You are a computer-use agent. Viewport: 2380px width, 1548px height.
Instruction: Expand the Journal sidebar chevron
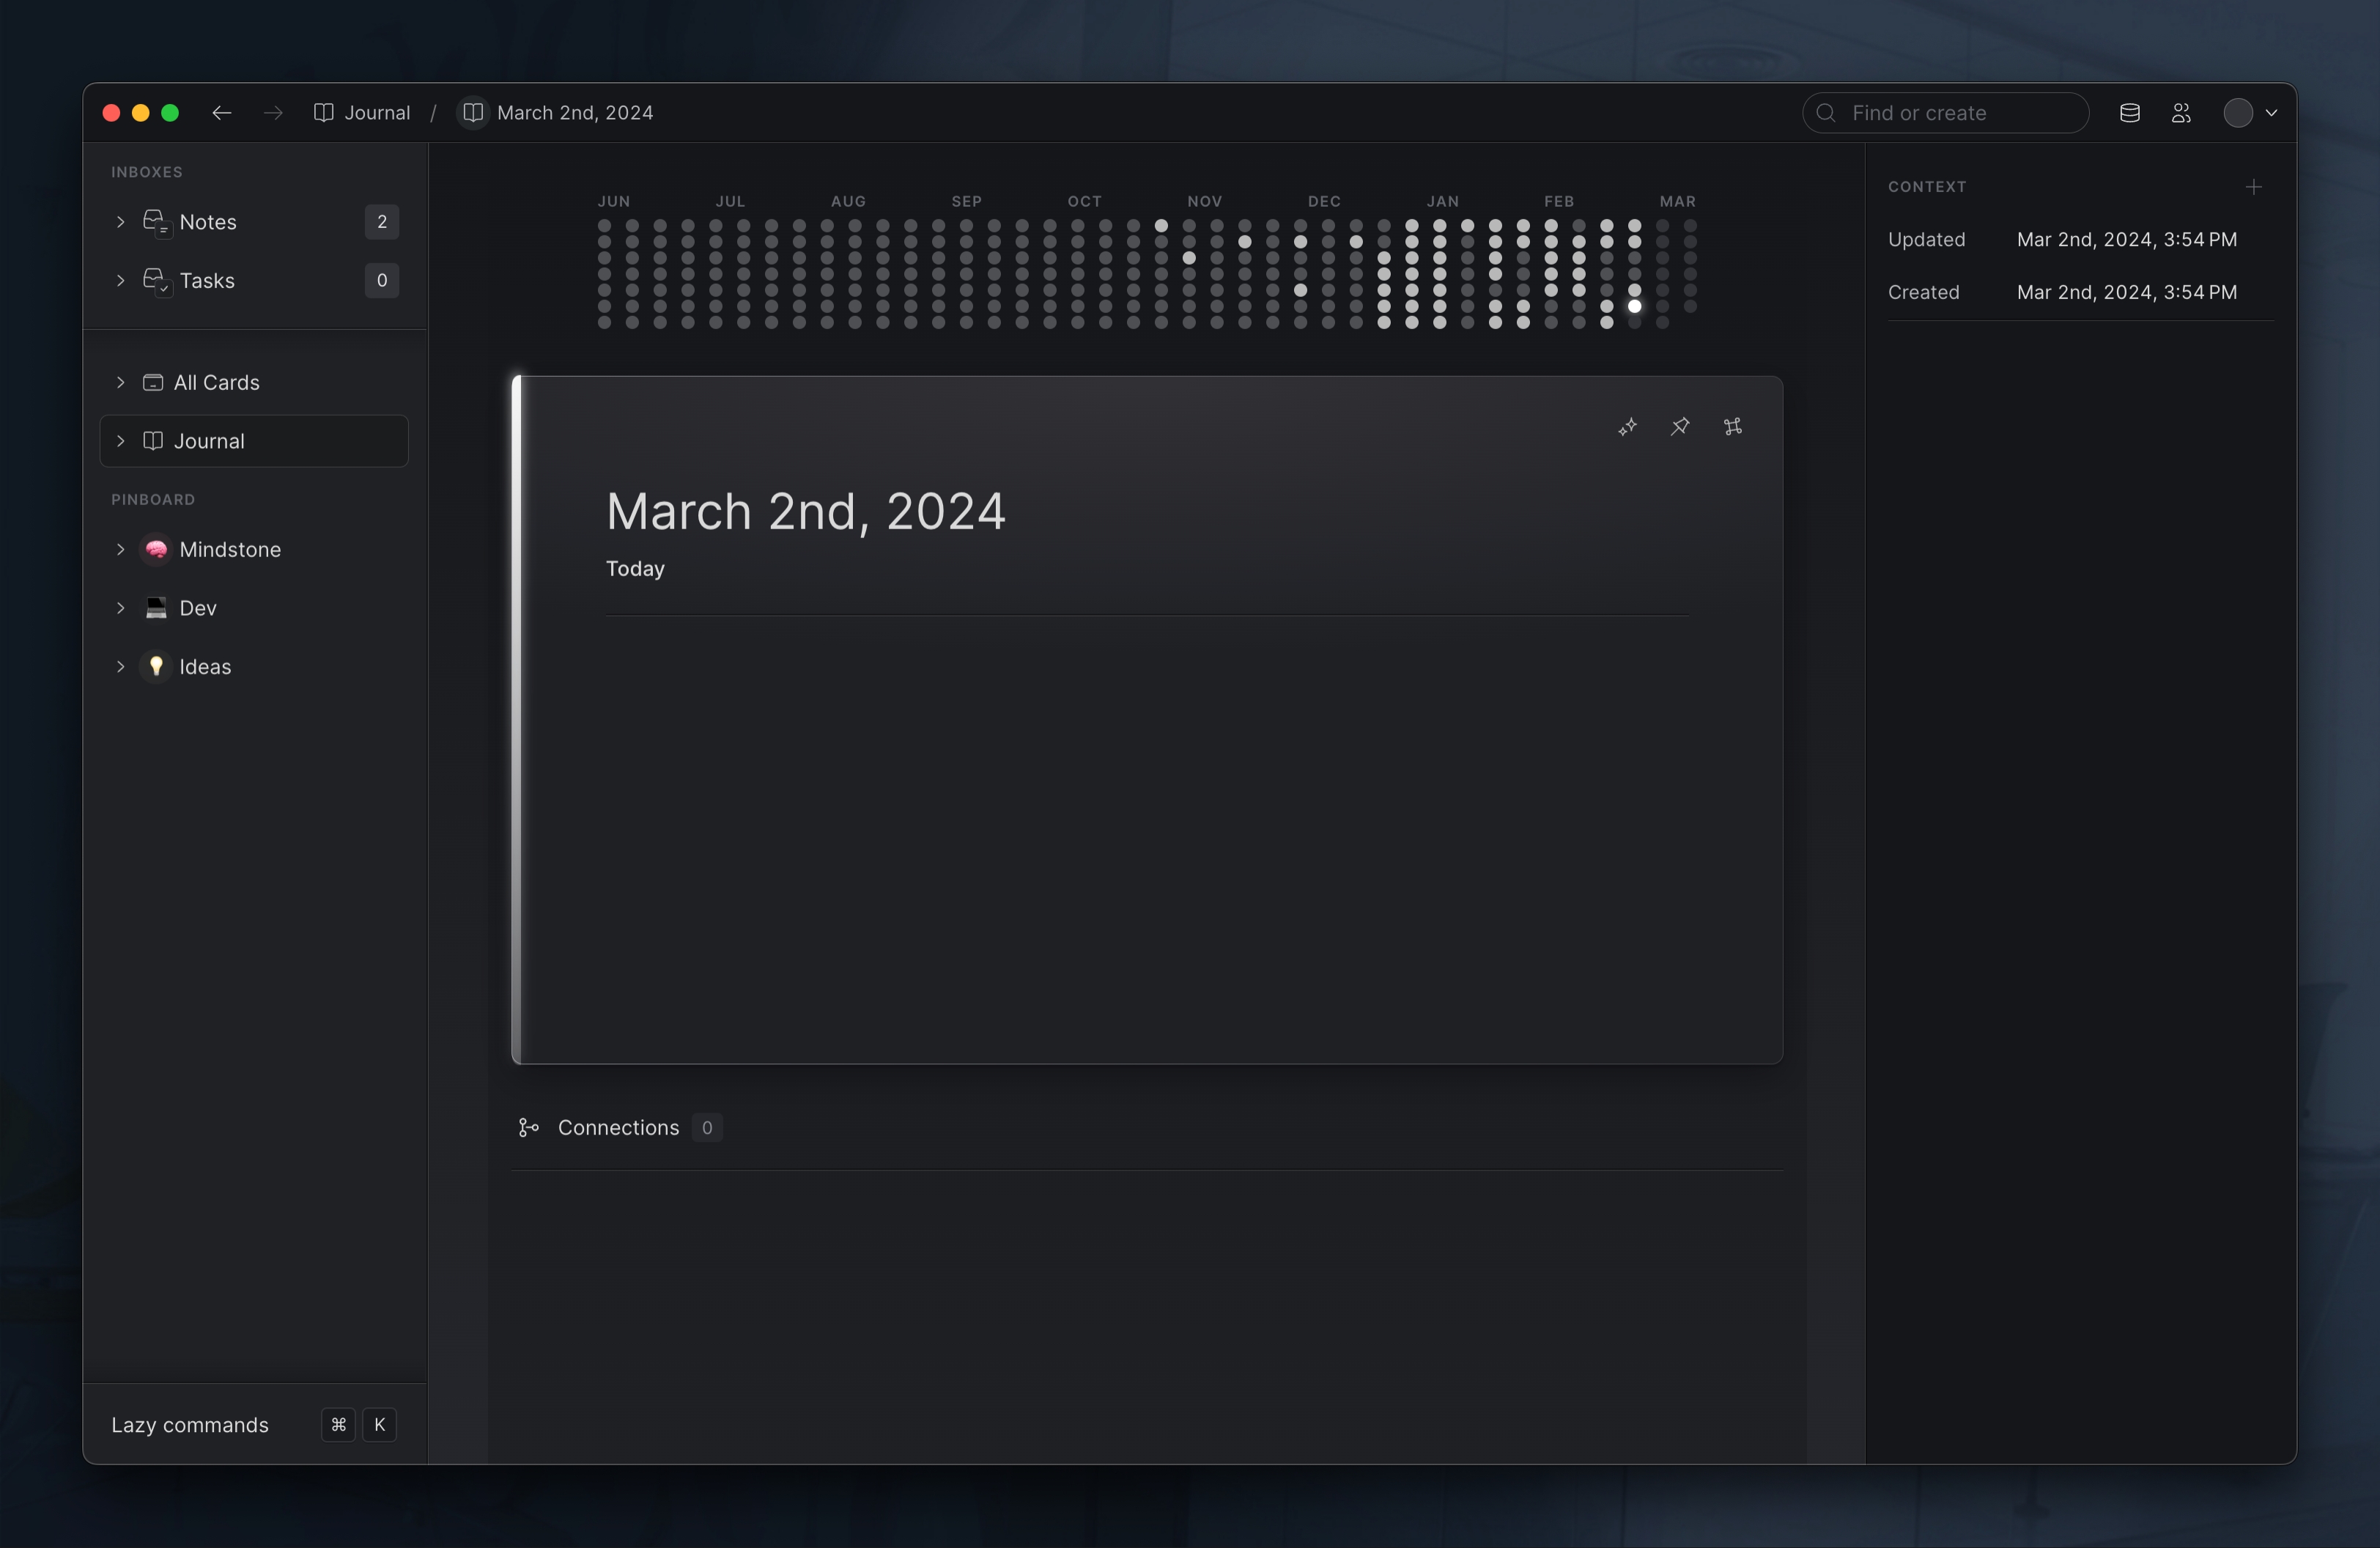click(120, 441)
